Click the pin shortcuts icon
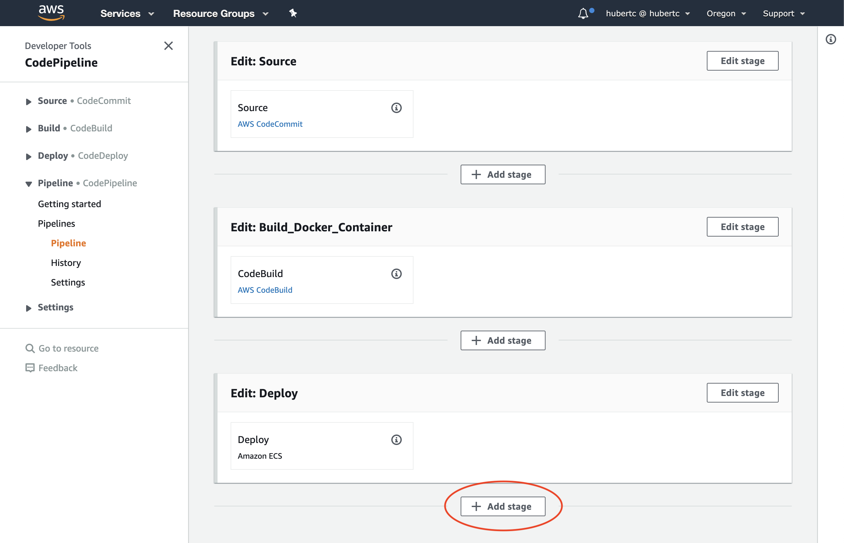Viewport: 844px width, 543px height. click(x=293, y=13)
